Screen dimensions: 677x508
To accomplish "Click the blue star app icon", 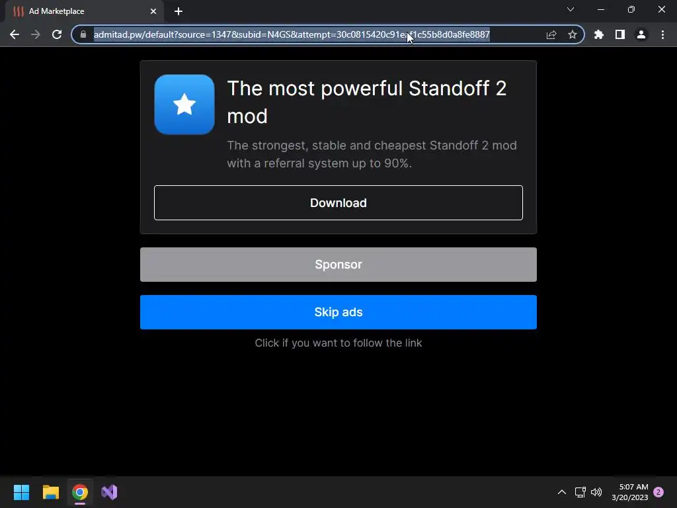I will [184, 105].
